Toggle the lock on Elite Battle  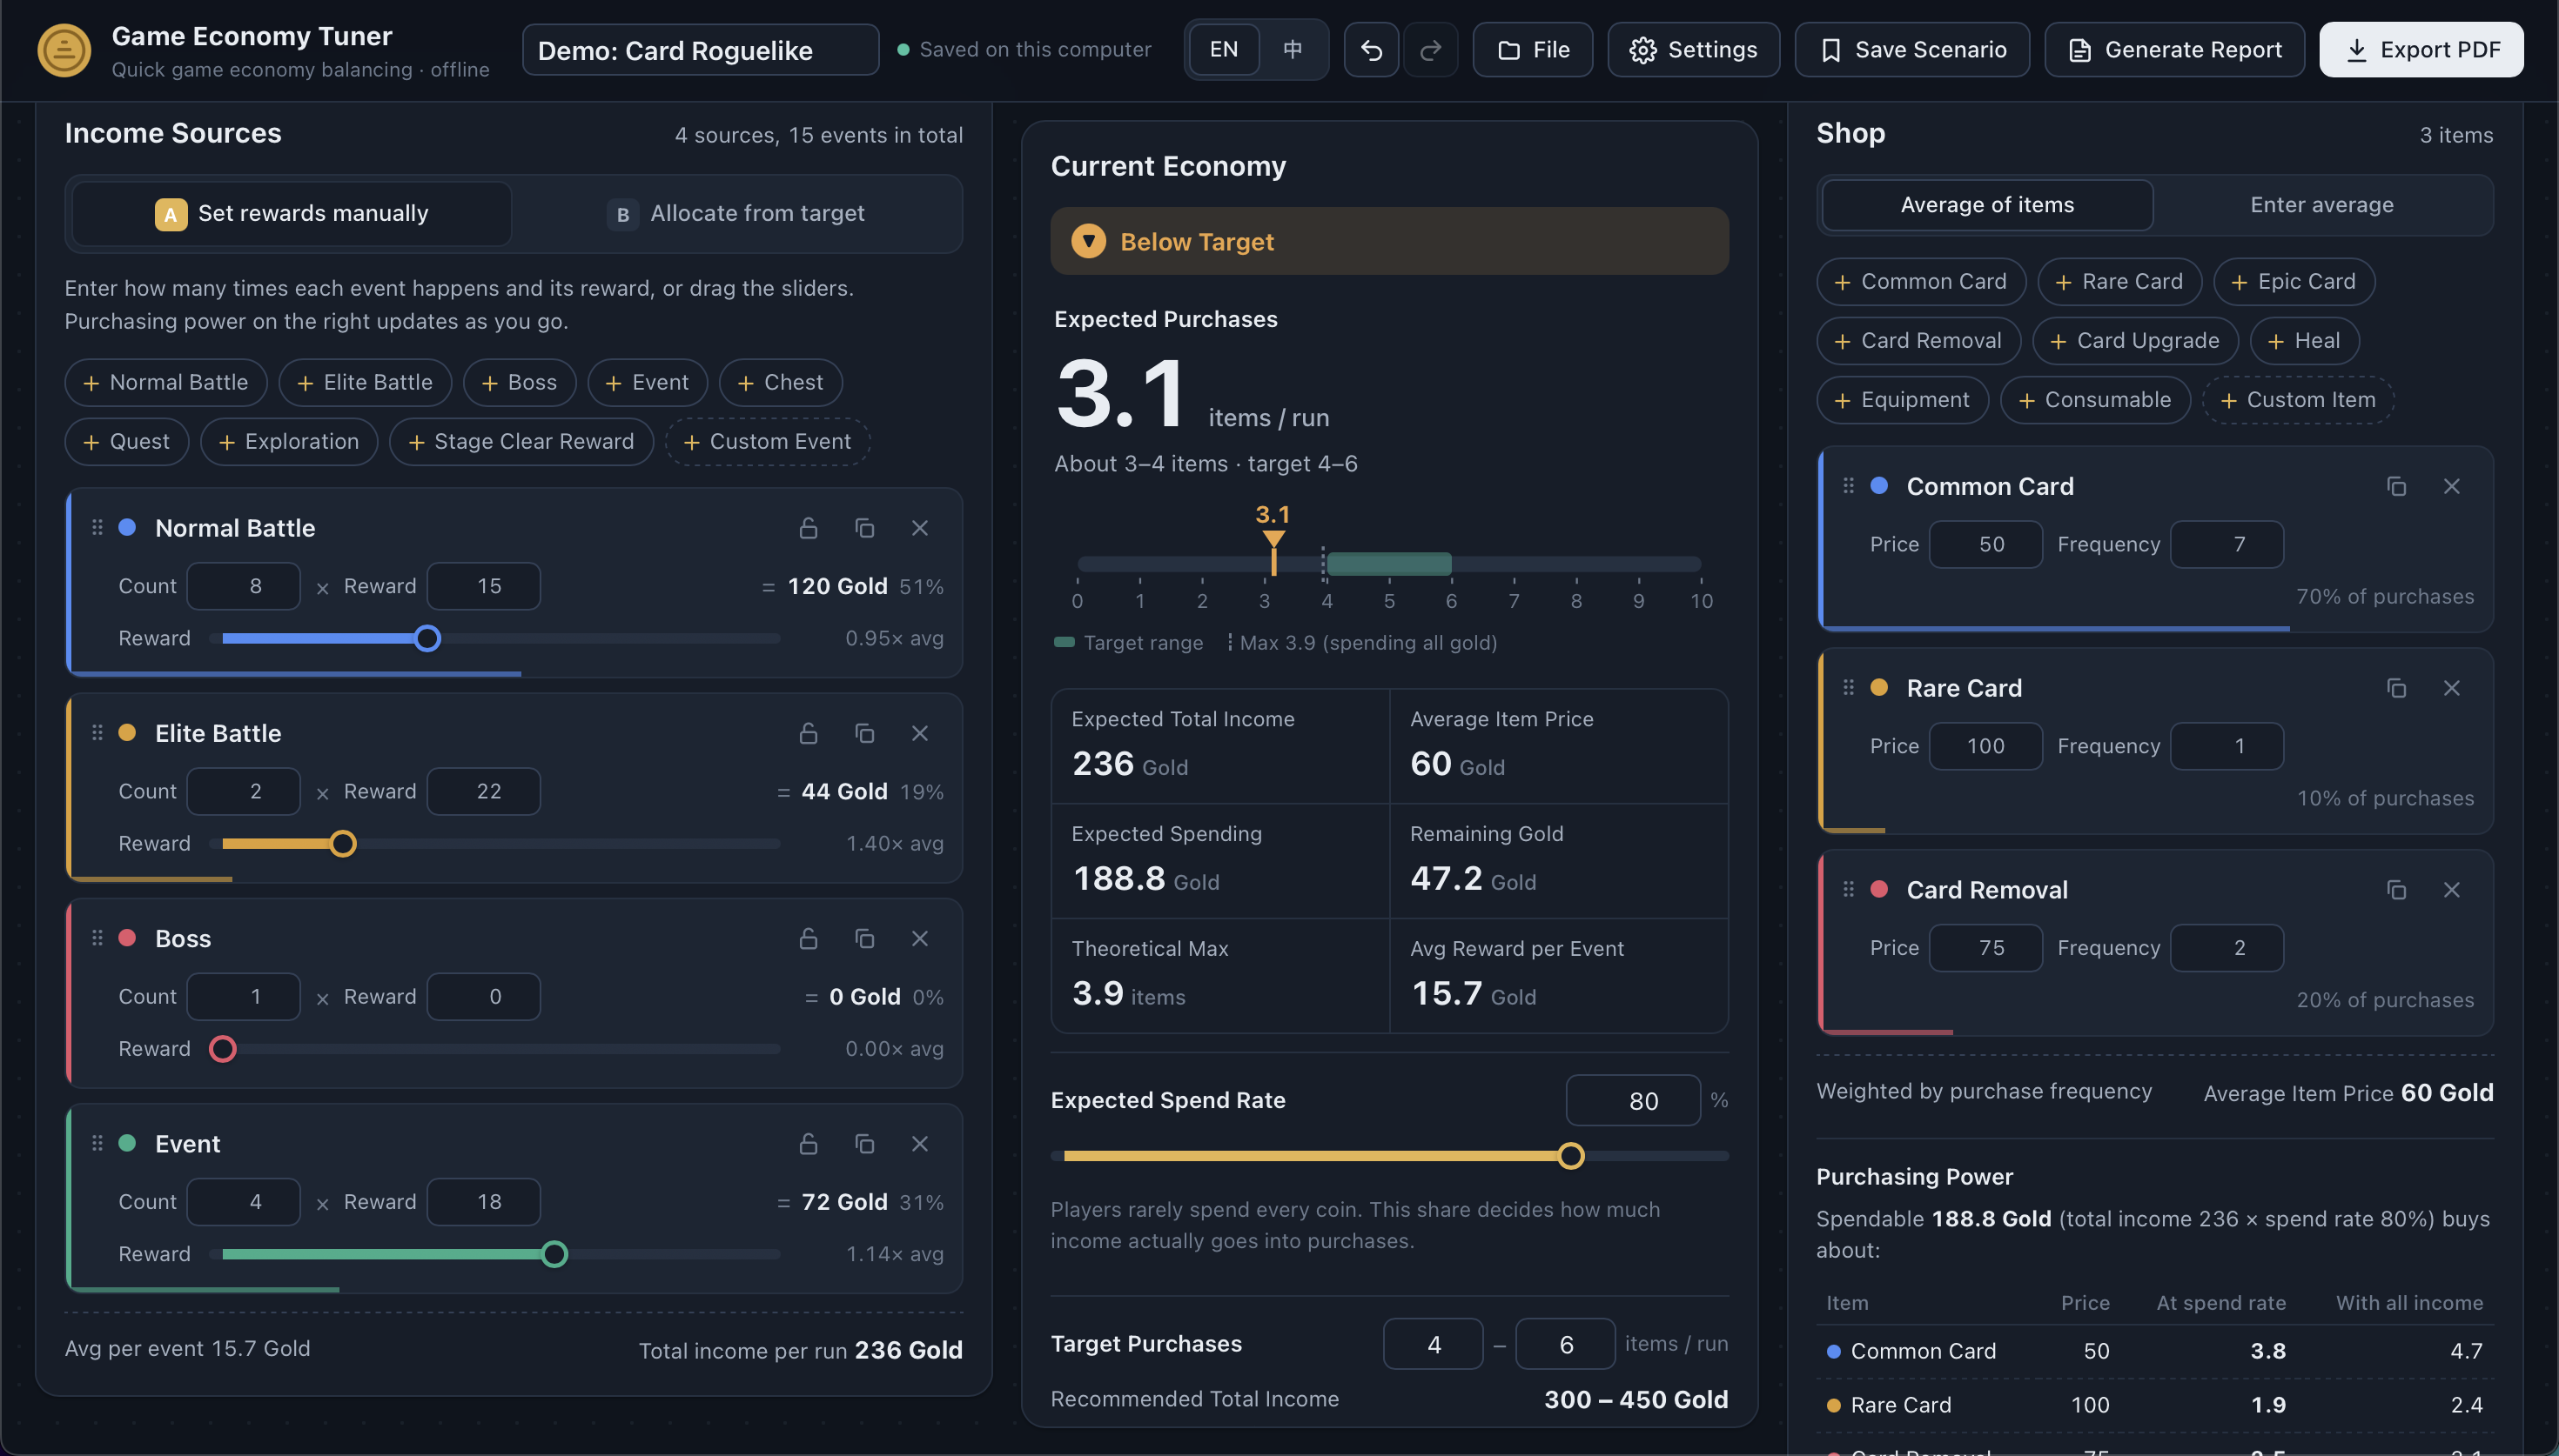[x=809, y=733]
